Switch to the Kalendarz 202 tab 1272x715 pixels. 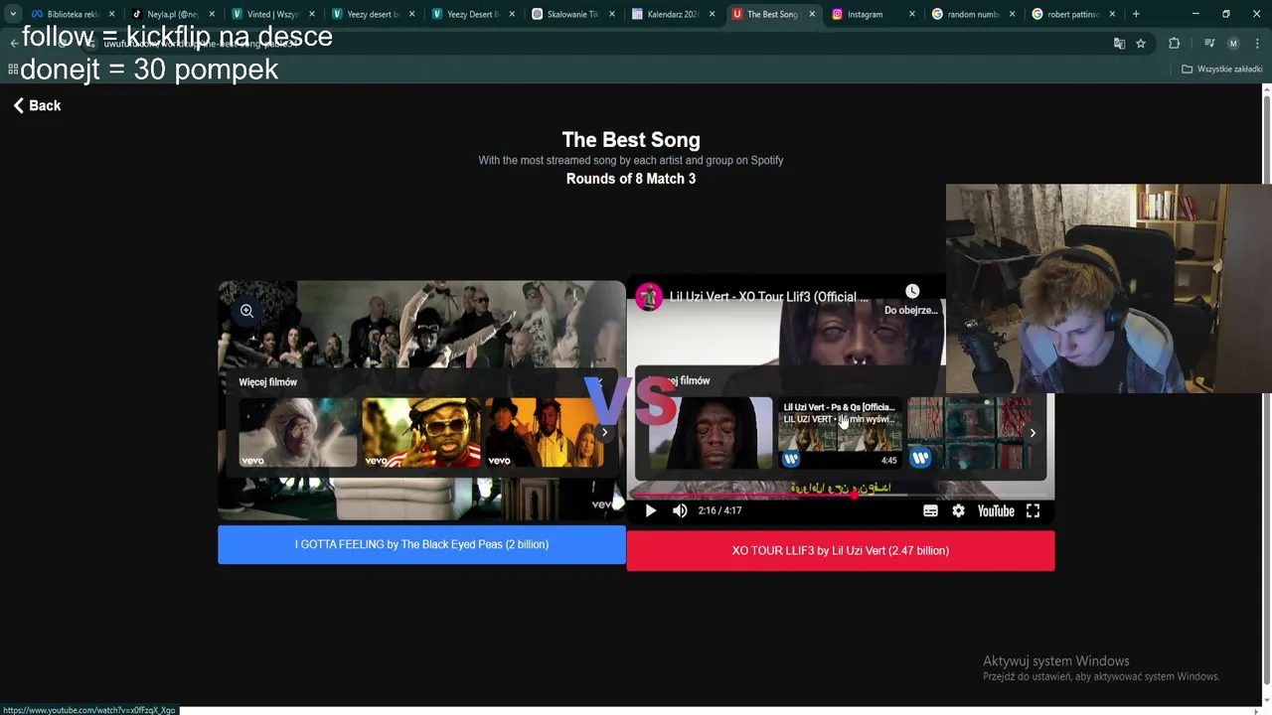pos(673,14)
